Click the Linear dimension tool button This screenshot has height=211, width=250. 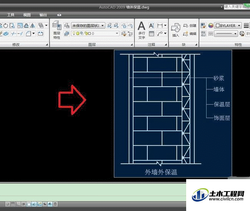point(160,25)
